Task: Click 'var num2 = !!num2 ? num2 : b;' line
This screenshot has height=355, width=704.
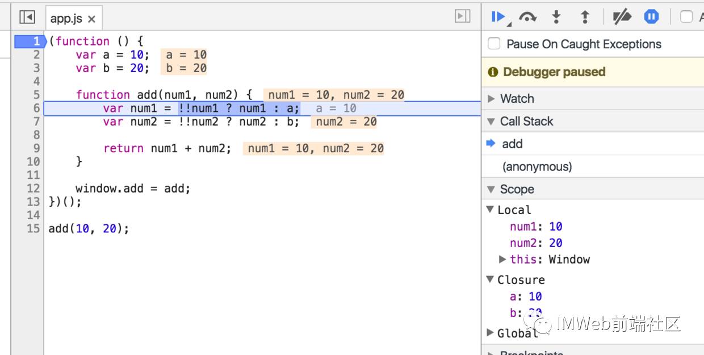Action: tap(201, 122)
